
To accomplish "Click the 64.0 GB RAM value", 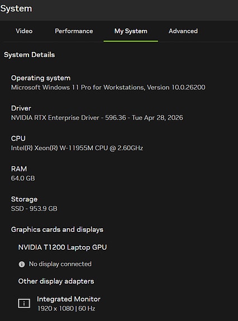I will point(23,178).
